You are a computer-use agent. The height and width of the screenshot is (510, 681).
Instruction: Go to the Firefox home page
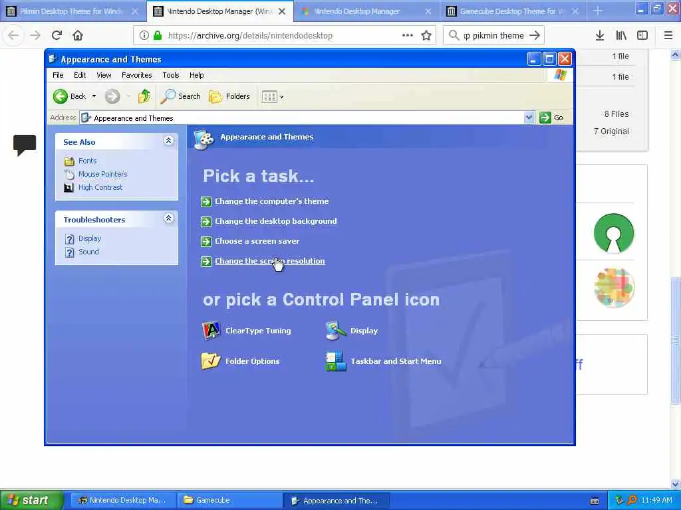pyautogui.click(x=78, y=35)
